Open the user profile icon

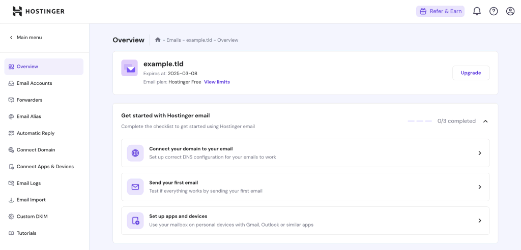coord(510,11)
